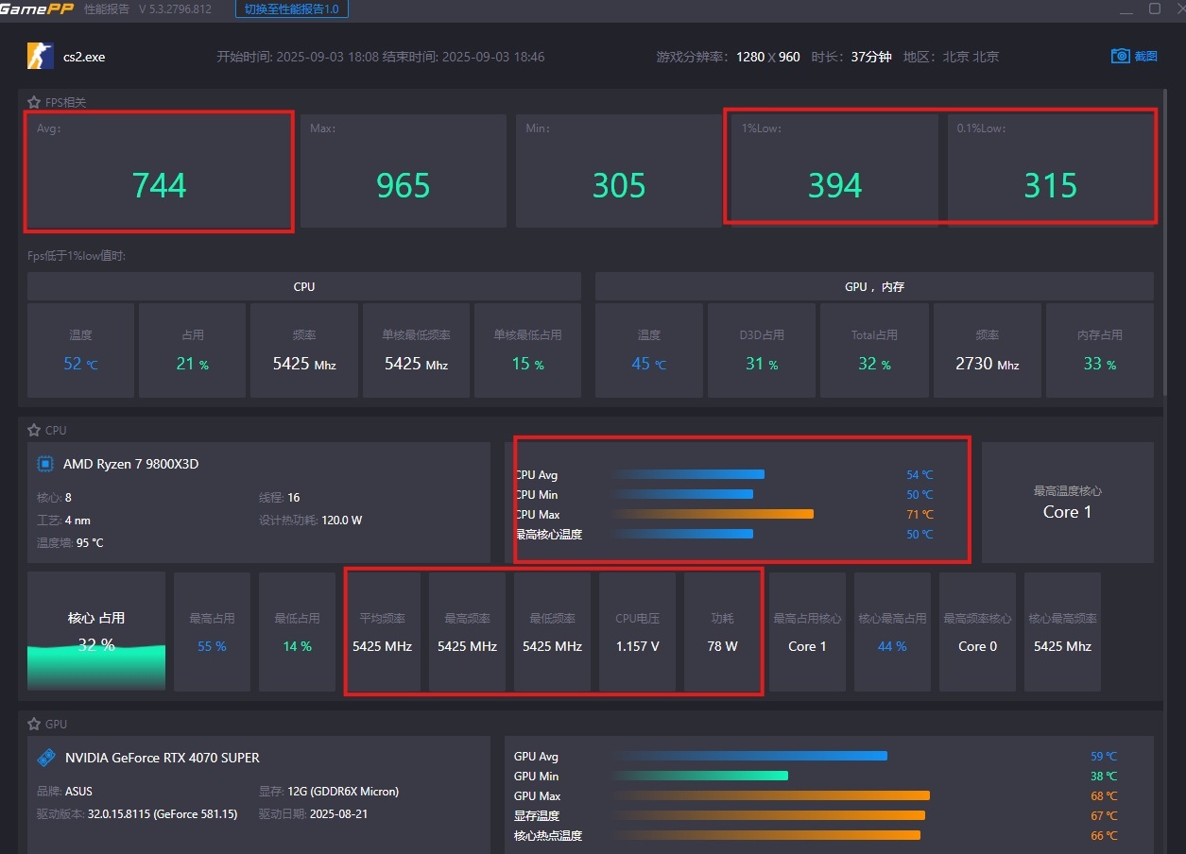Click the 最低占用 14 % tile
The image size is (1186, 854).
[x=297, y=631]
